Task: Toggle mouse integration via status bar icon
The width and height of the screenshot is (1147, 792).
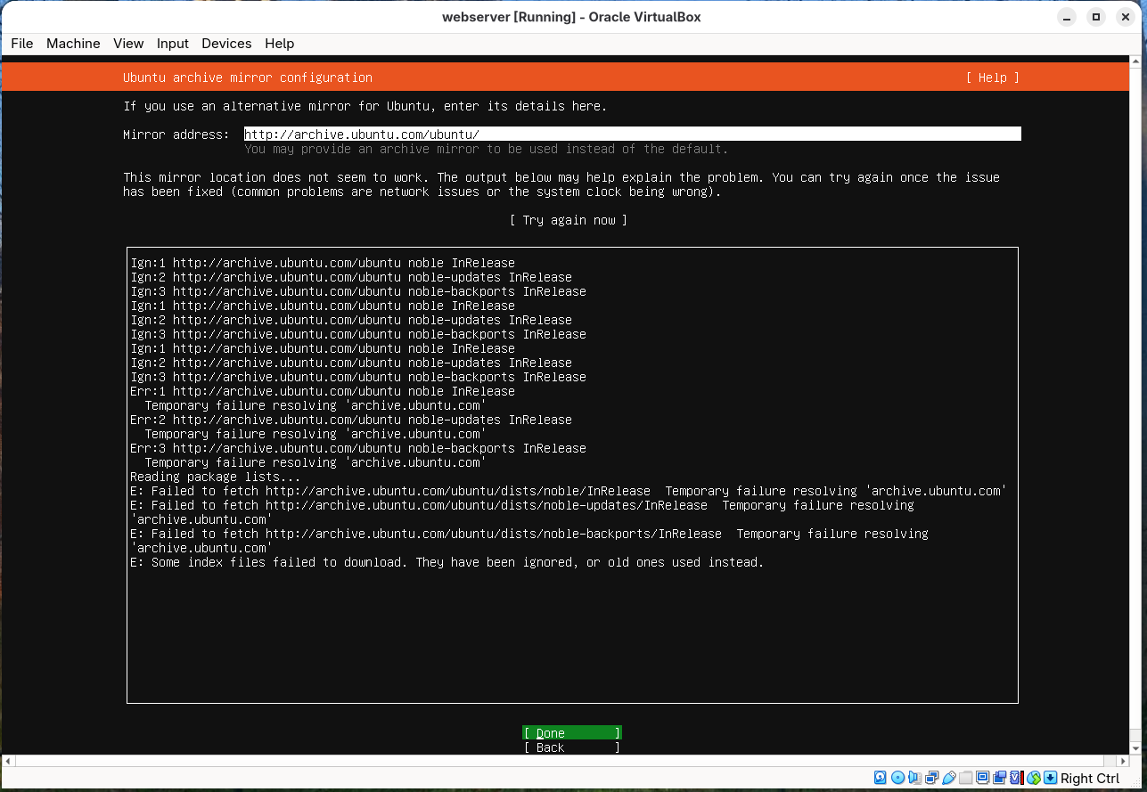Action: [x=1032, y=778]
